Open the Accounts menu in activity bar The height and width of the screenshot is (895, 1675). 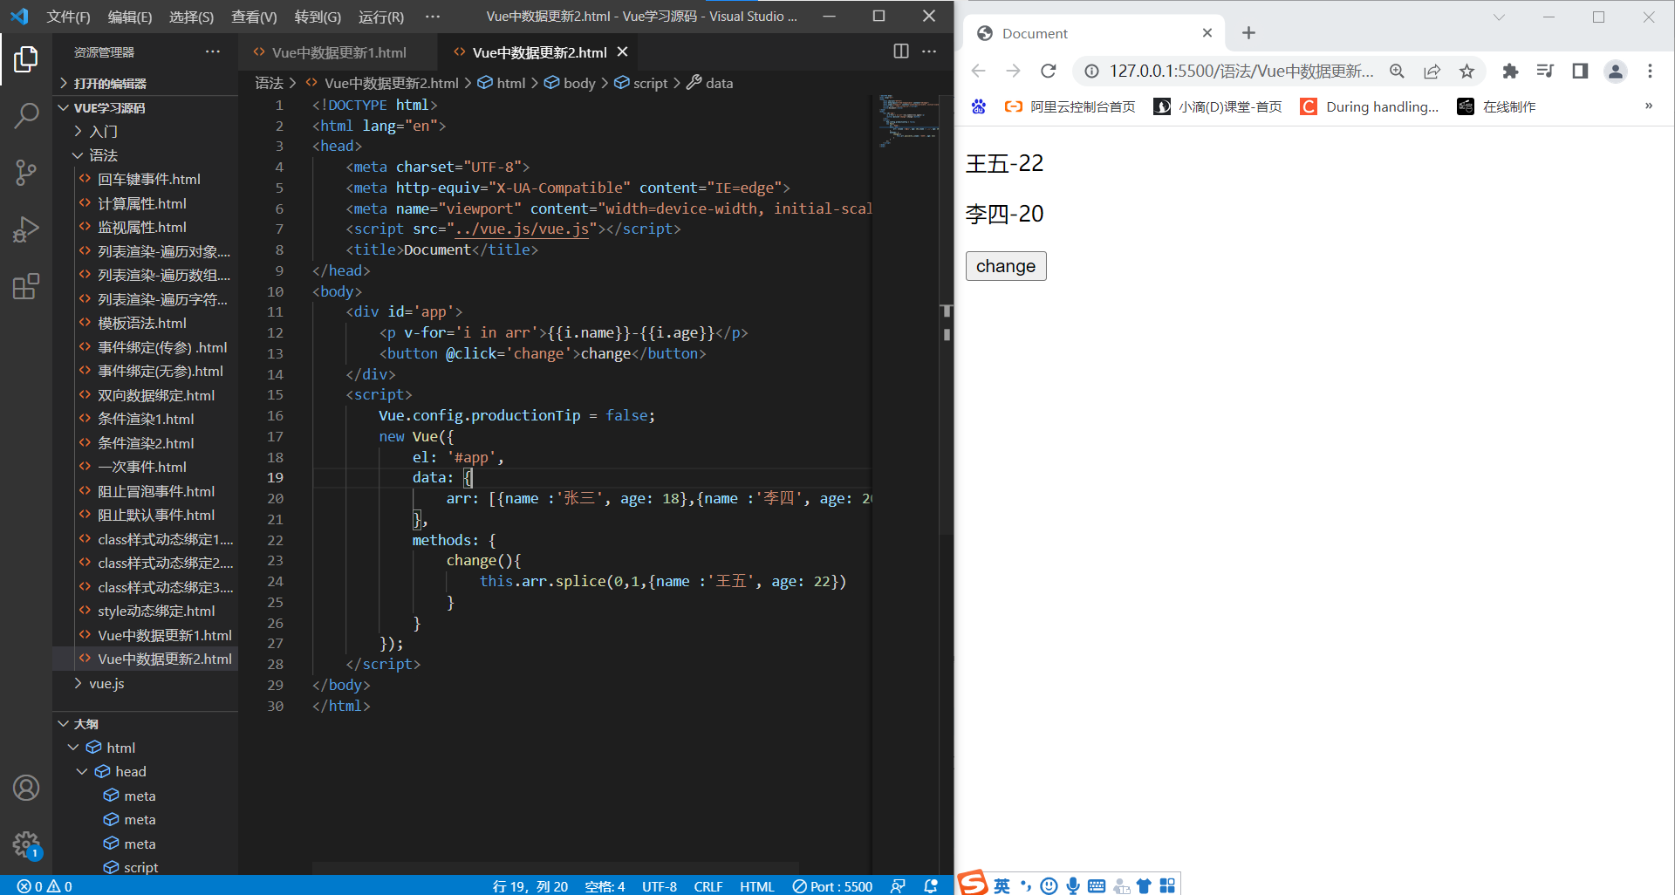(26, 788)
